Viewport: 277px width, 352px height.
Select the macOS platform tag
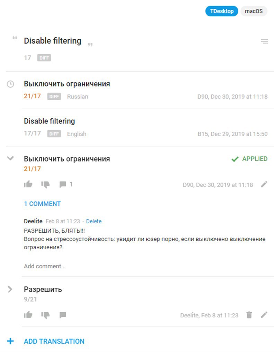(254, 11)
